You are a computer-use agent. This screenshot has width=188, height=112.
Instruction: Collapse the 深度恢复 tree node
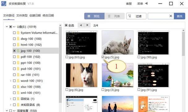coord(7,110)
